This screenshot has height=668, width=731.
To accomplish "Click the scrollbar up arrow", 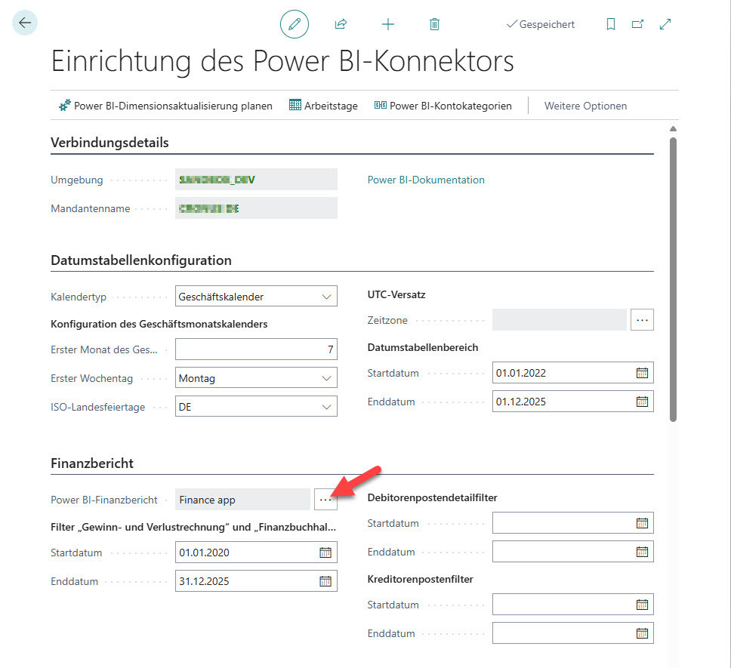I will tap(673, 128).
